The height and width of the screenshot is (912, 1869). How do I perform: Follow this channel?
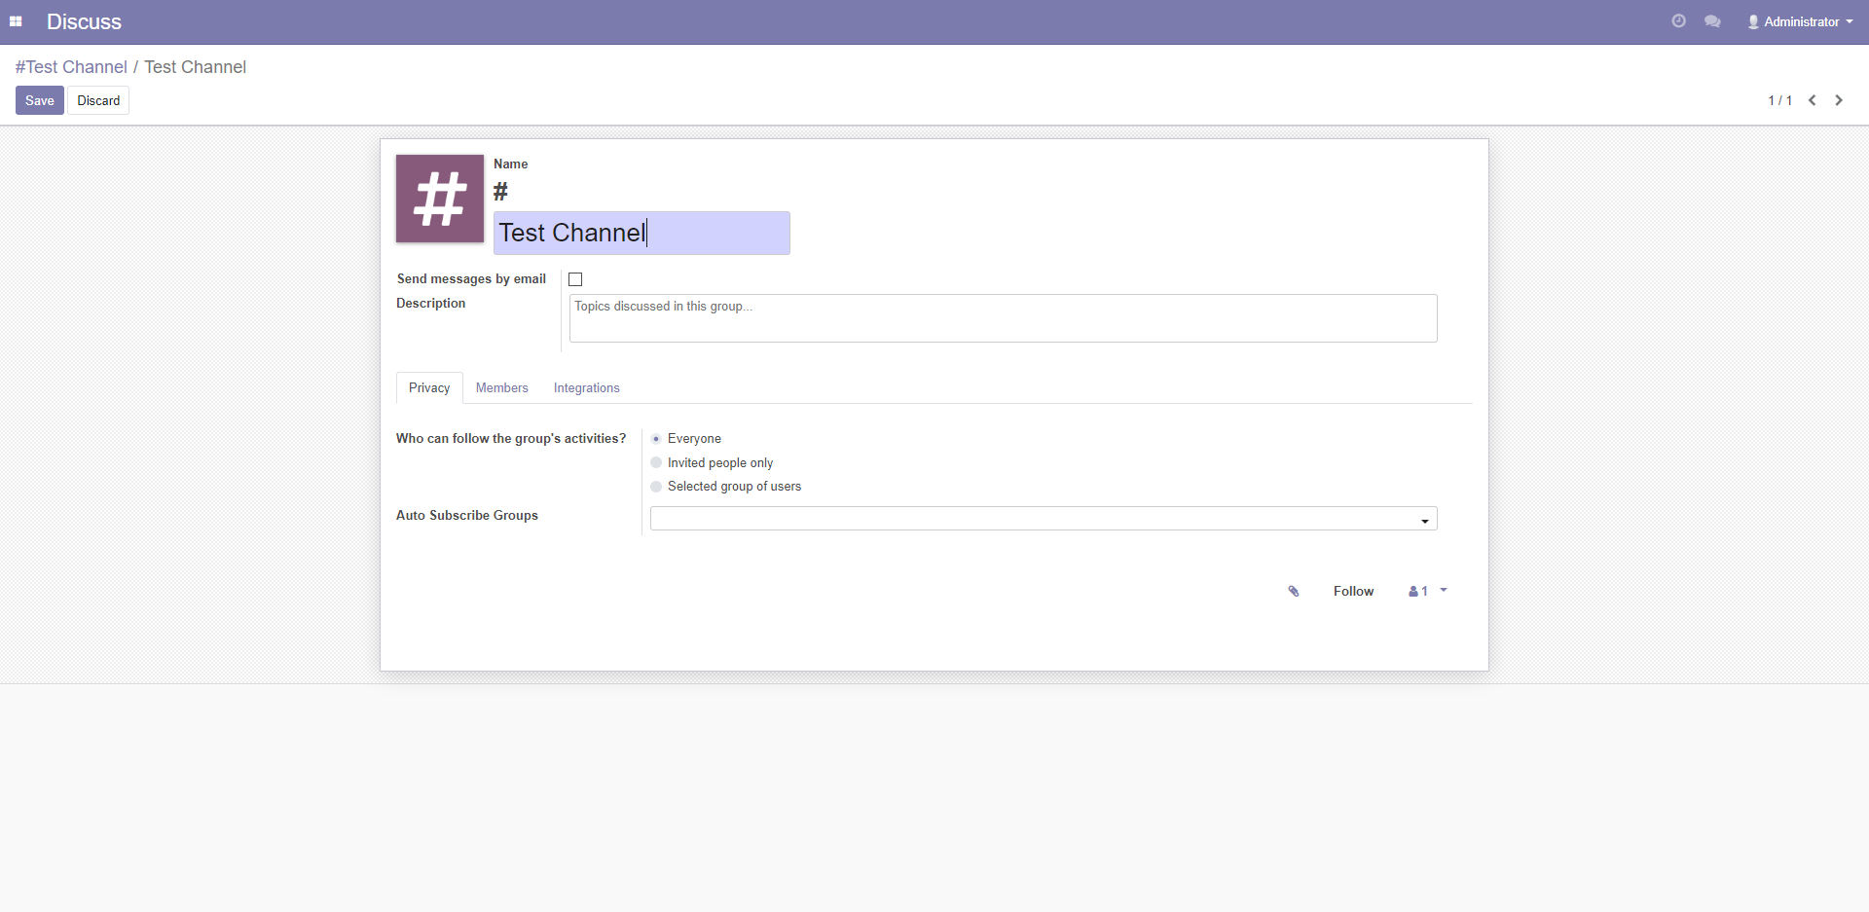pos(1353,591)
